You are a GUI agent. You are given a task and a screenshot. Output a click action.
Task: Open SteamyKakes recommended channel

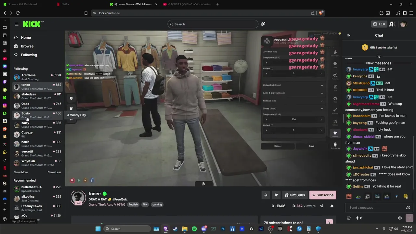click(x=37, y=208)
